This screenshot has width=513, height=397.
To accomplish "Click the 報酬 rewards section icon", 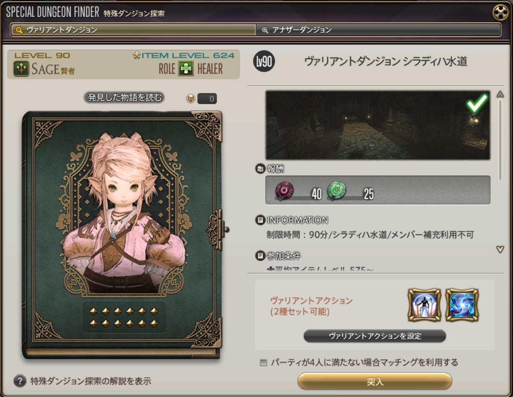I will pos(260,169).
